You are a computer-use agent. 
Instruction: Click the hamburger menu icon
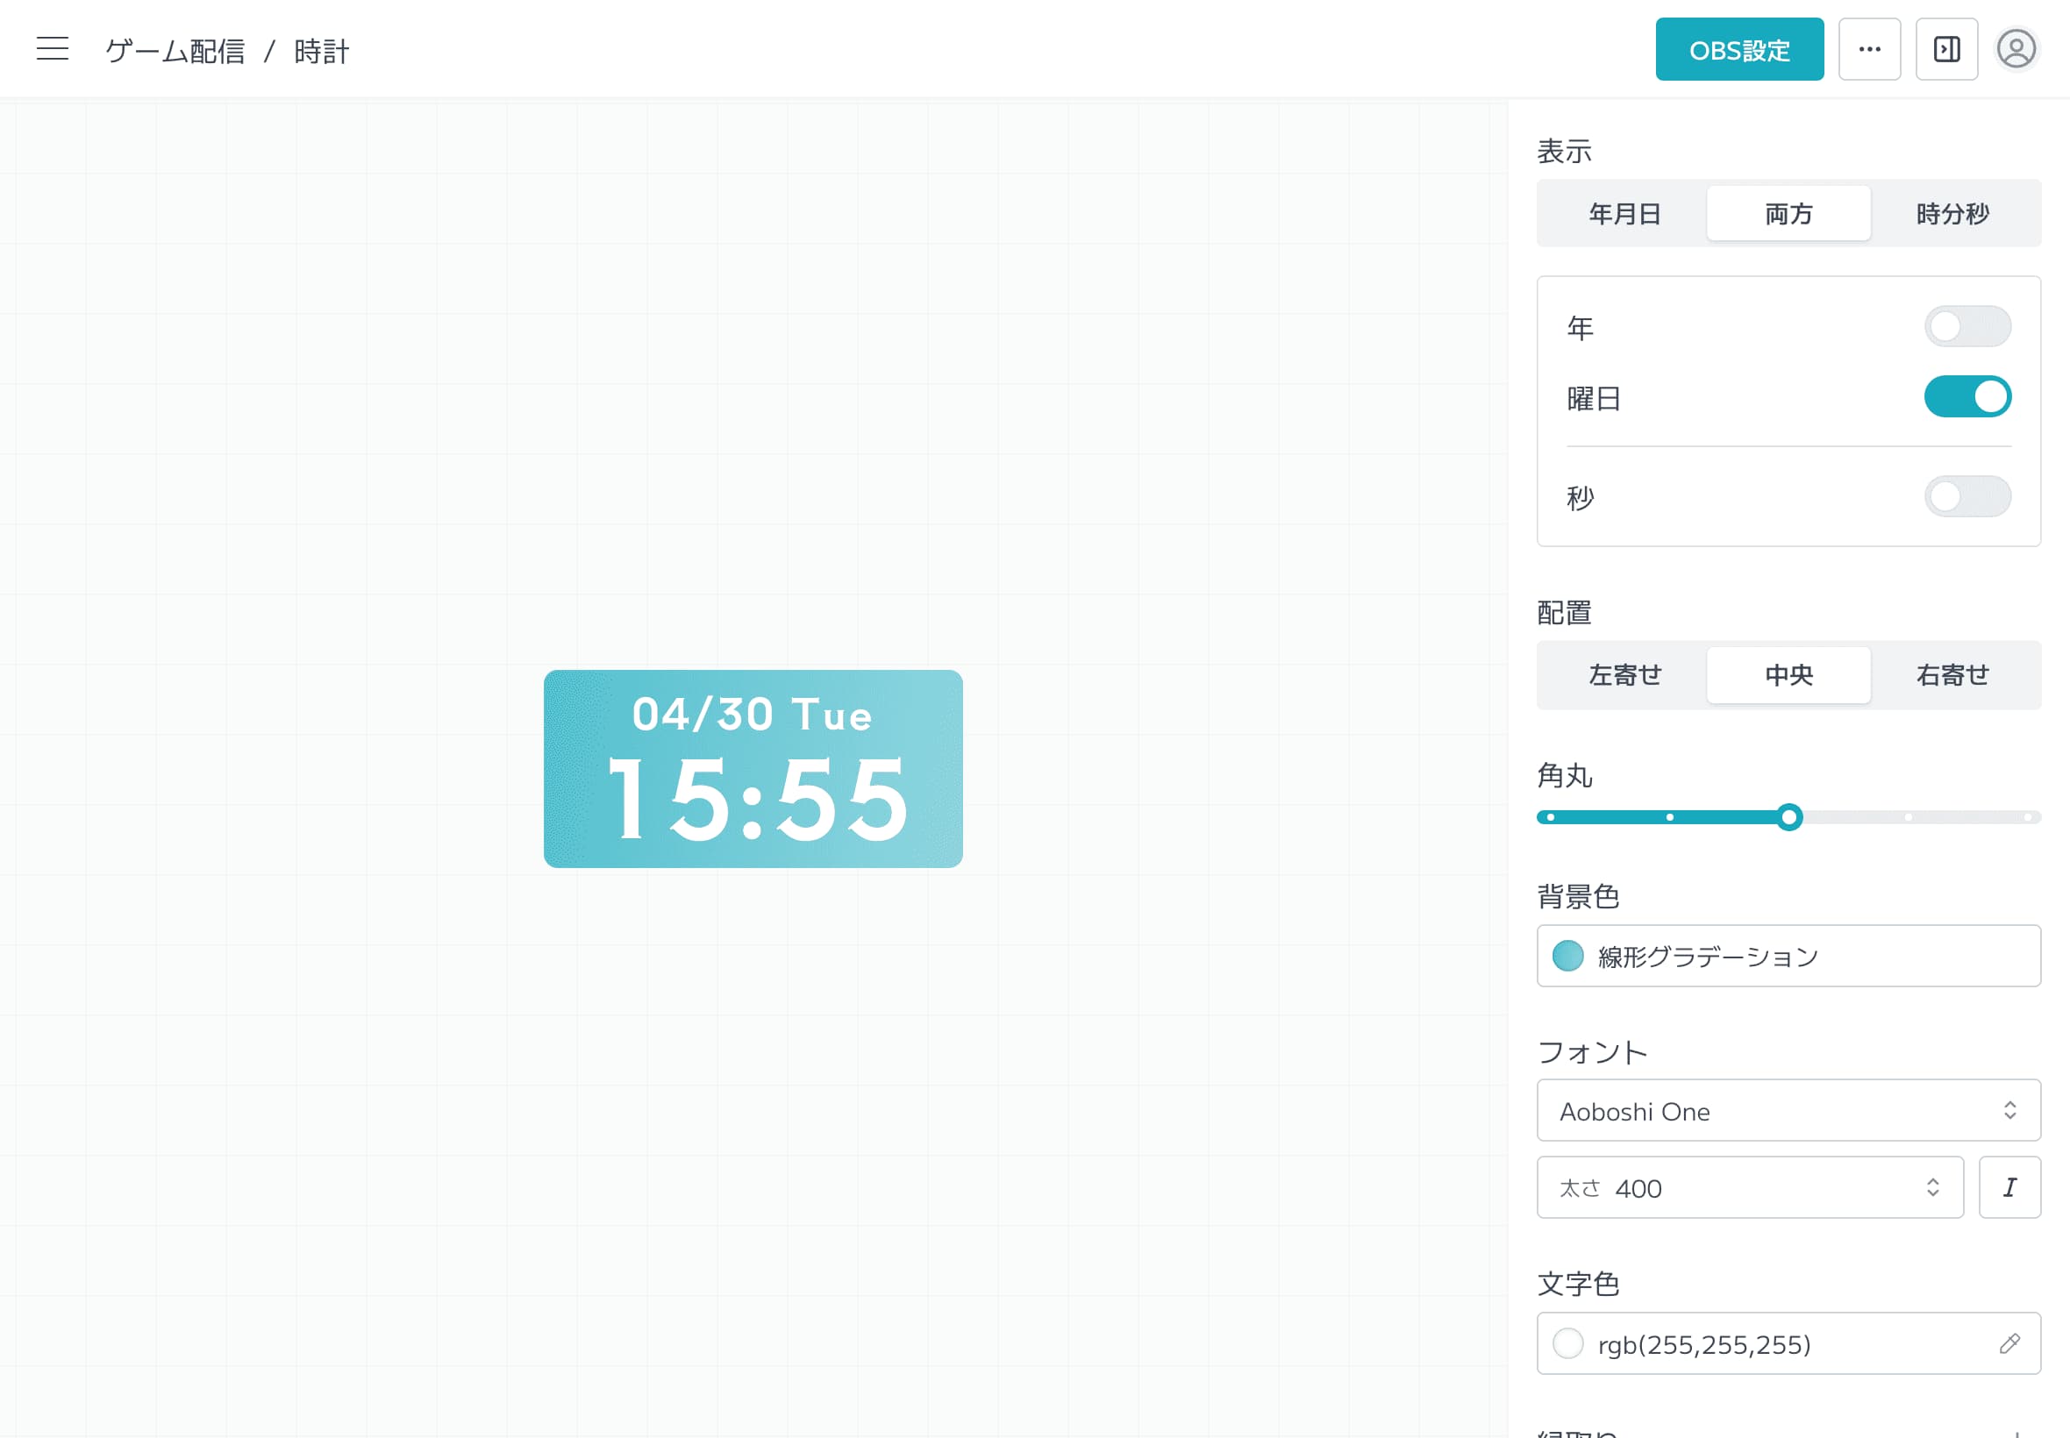tap(52, 49)
